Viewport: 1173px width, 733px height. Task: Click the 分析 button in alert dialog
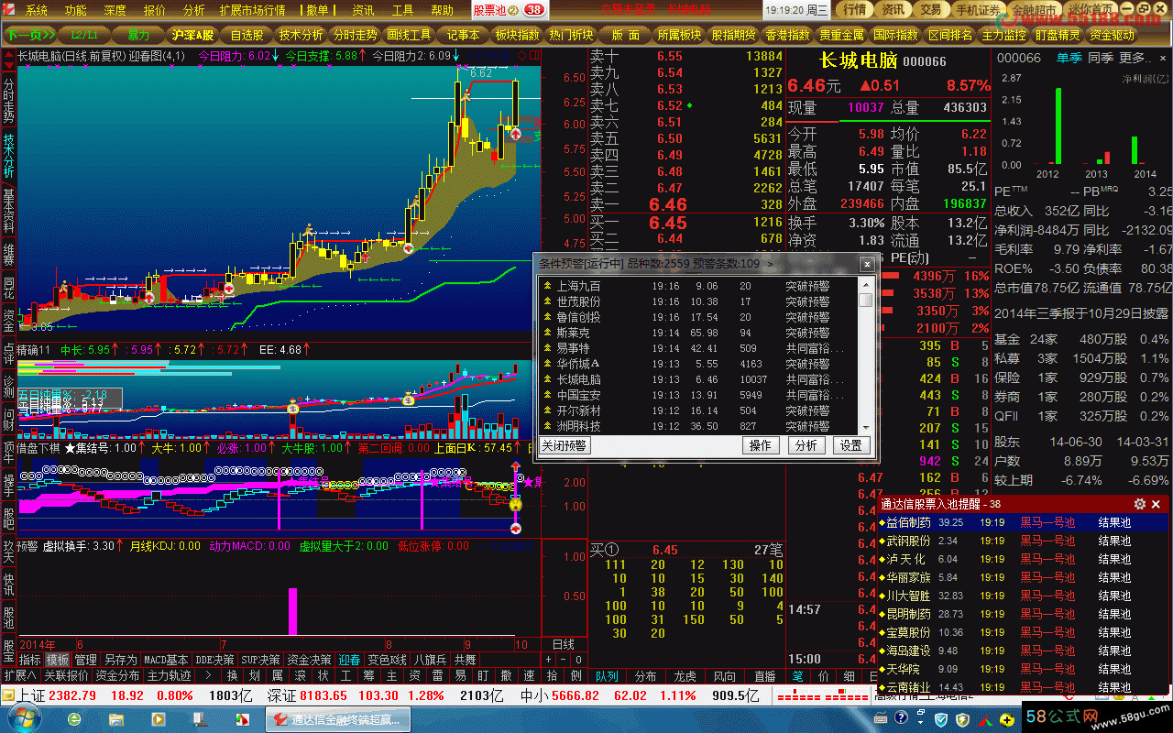point(806,445)
